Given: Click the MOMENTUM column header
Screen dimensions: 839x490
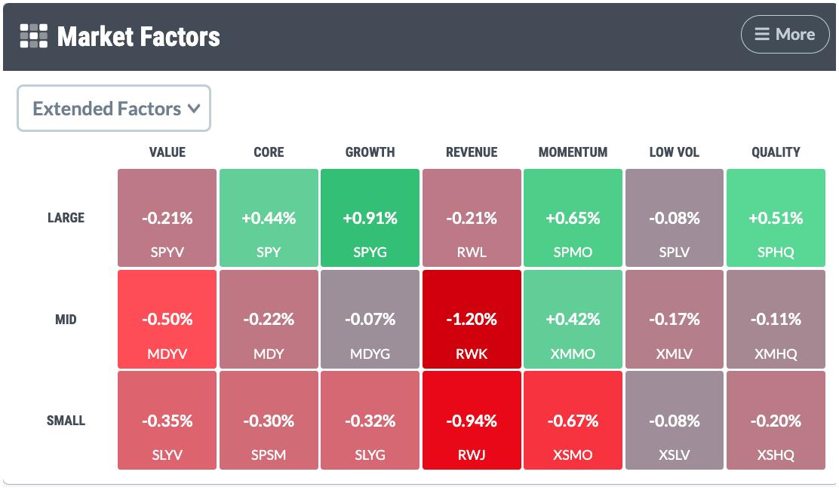Looking at the screenshot, I should [573, 152].
